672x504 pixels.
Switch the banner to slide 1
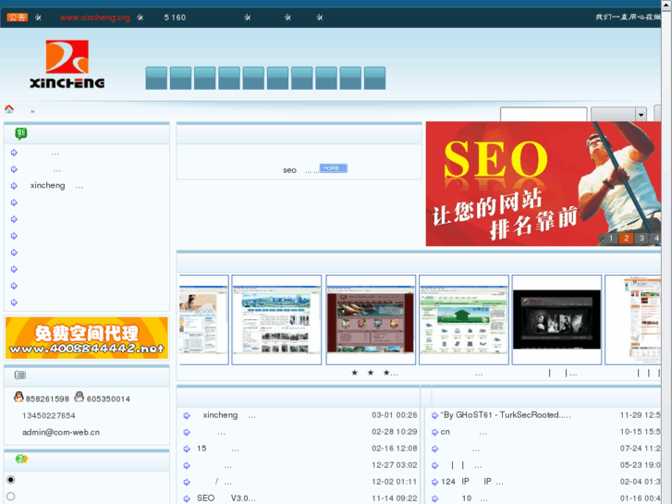click(611, 239)
